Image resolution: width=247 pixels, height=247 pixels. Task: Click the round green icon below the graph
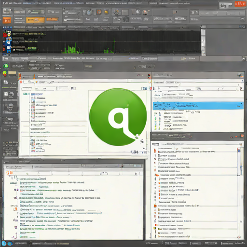pyautogui.click(x=6, y=66)
